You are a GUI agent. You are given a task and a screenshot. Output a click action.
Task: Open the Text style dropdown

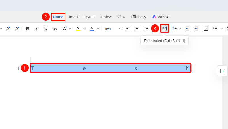(113, 29)
